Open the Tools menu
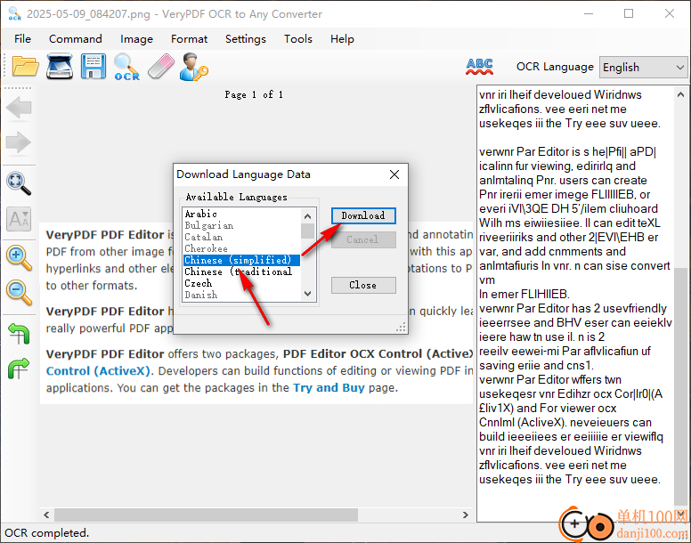This screenshot has height=543, width=691. tap(298, 39)
